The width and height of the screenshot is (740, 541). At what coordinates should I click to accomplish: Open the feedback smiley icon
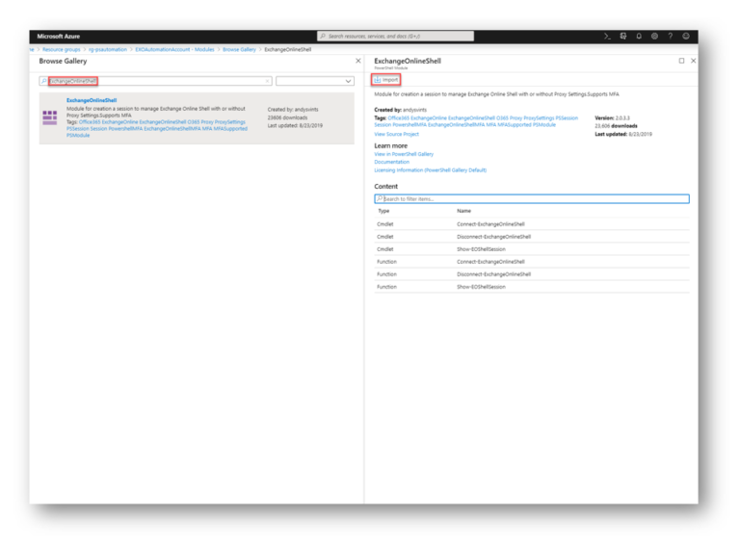pyautogui.click(x=686, y=37)
